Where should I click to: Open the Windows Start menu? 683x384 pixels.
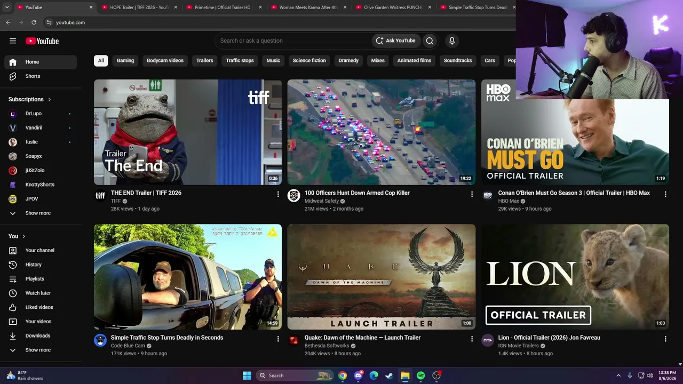coord(247,375)
